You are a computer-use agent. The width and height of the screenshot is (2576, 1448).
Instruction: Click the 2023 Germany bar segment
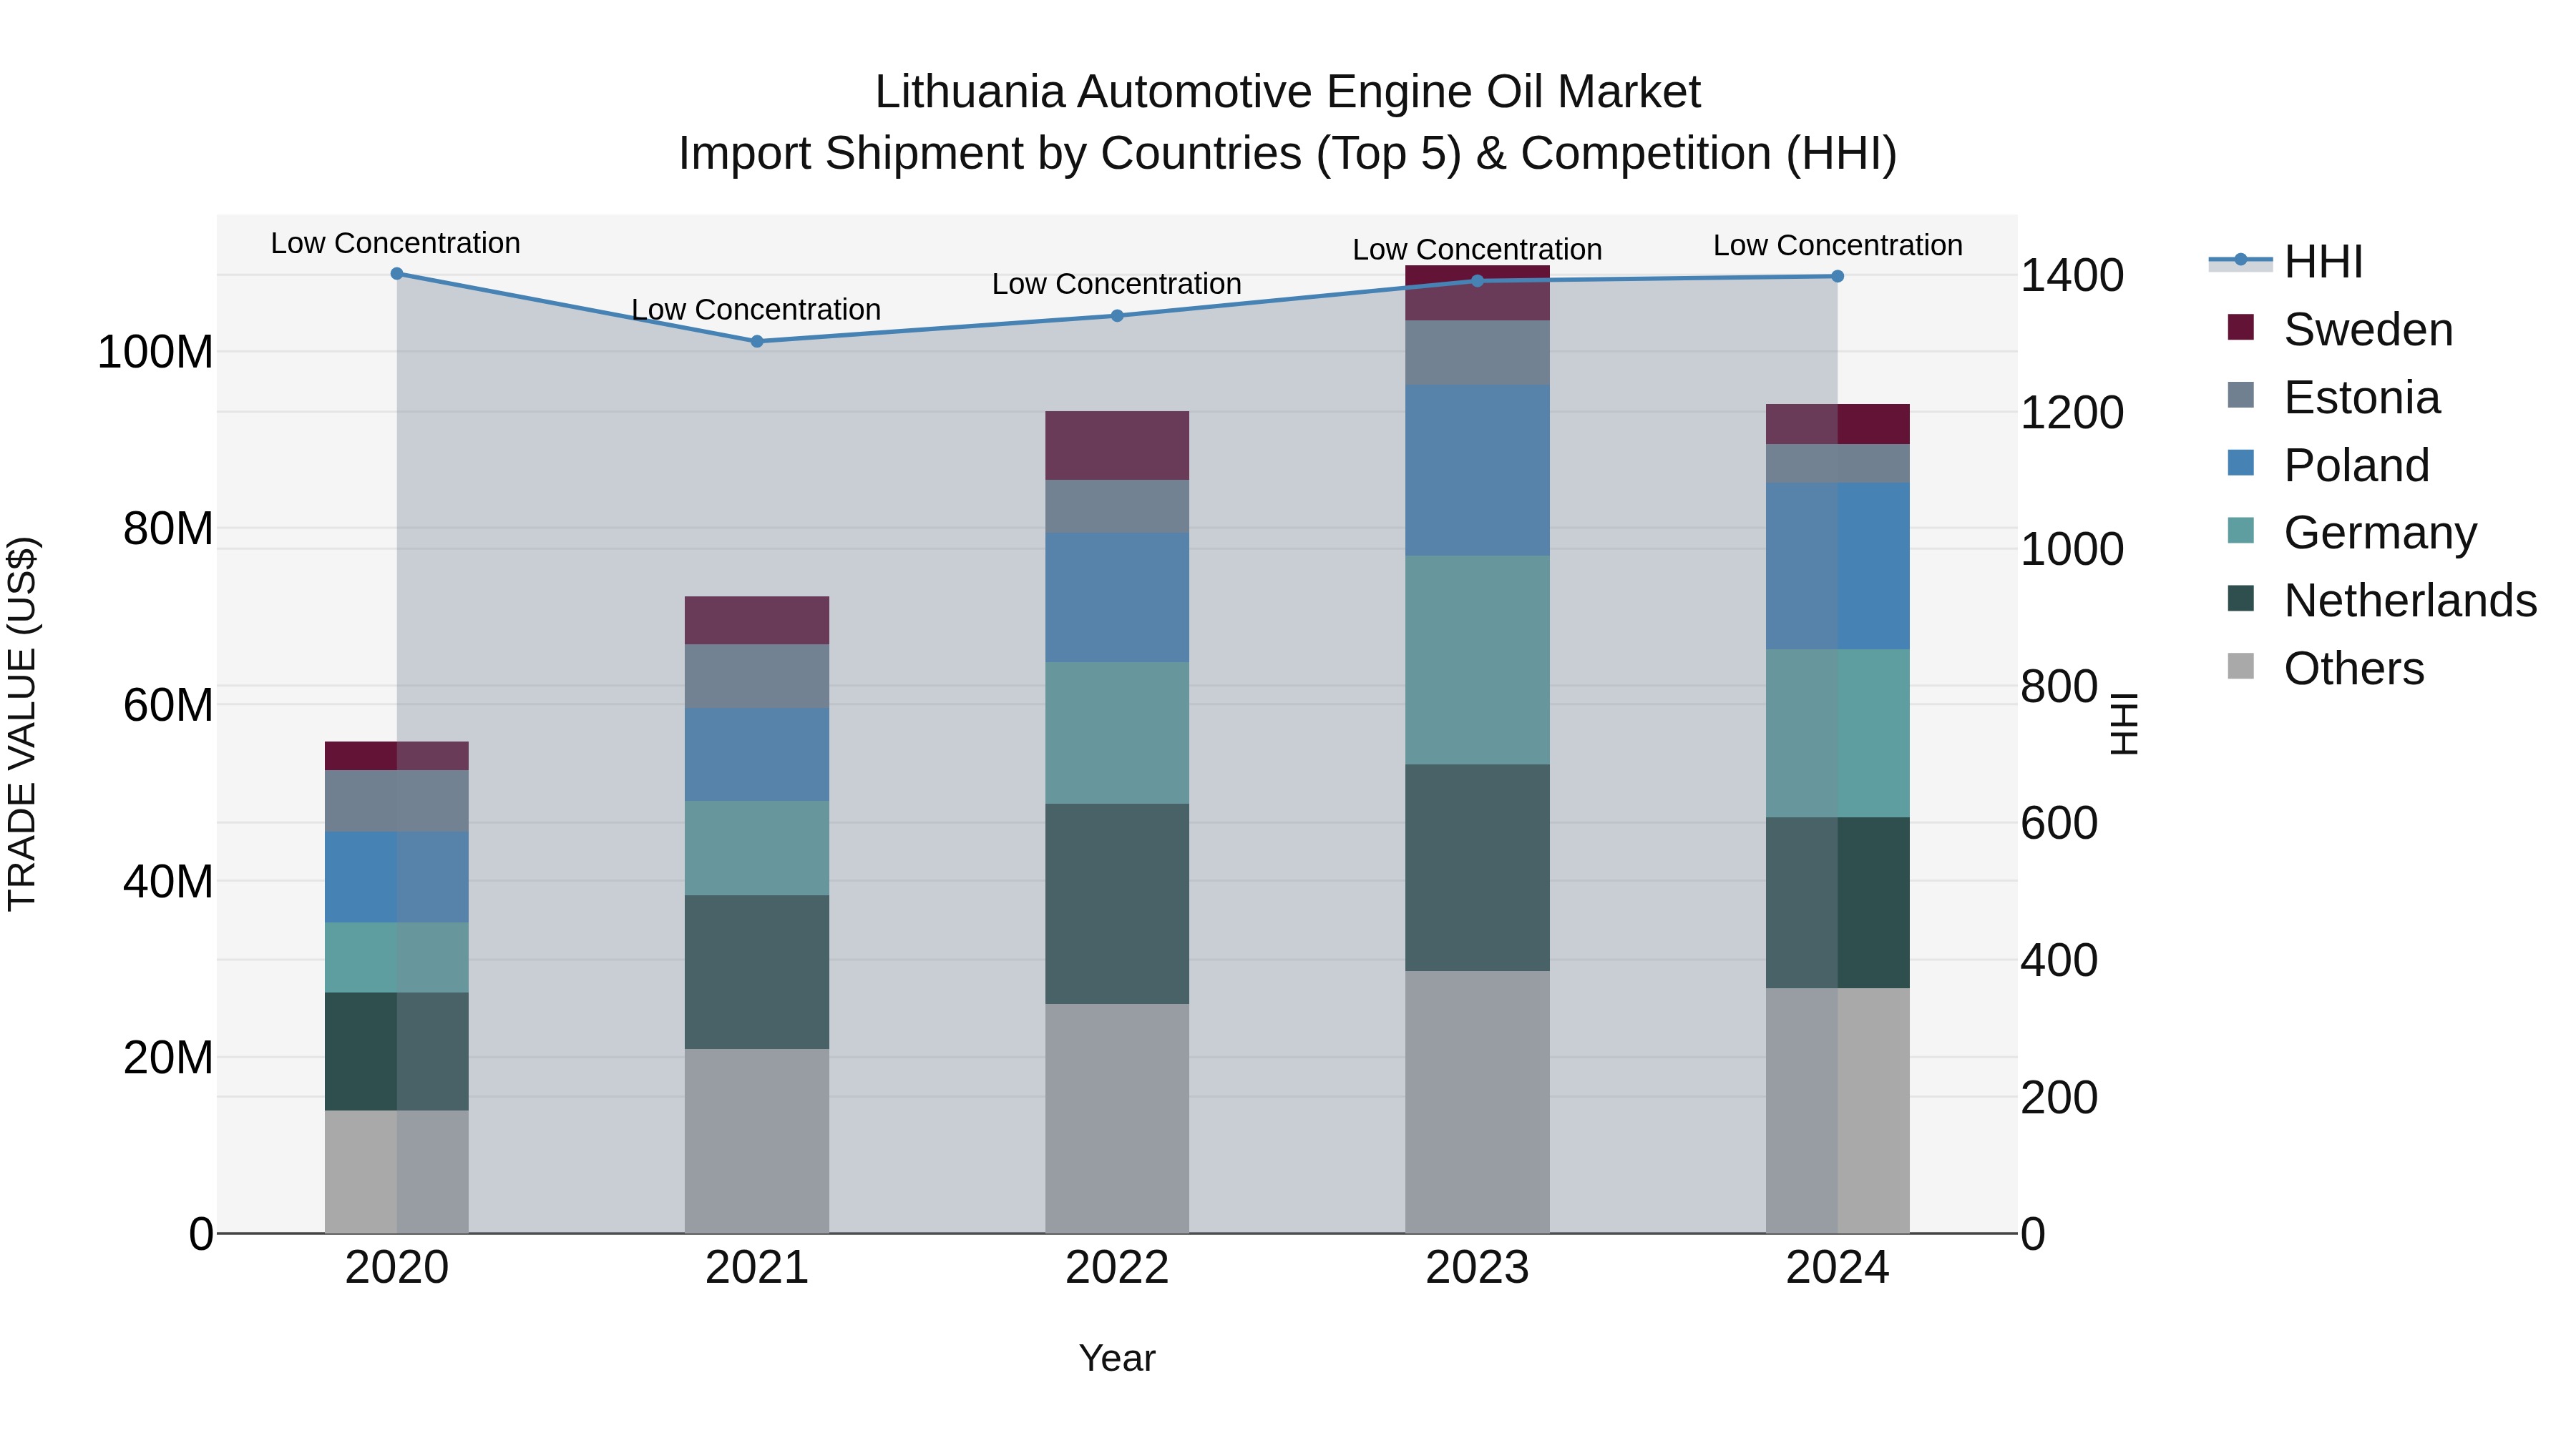[x=1478, y=659]
